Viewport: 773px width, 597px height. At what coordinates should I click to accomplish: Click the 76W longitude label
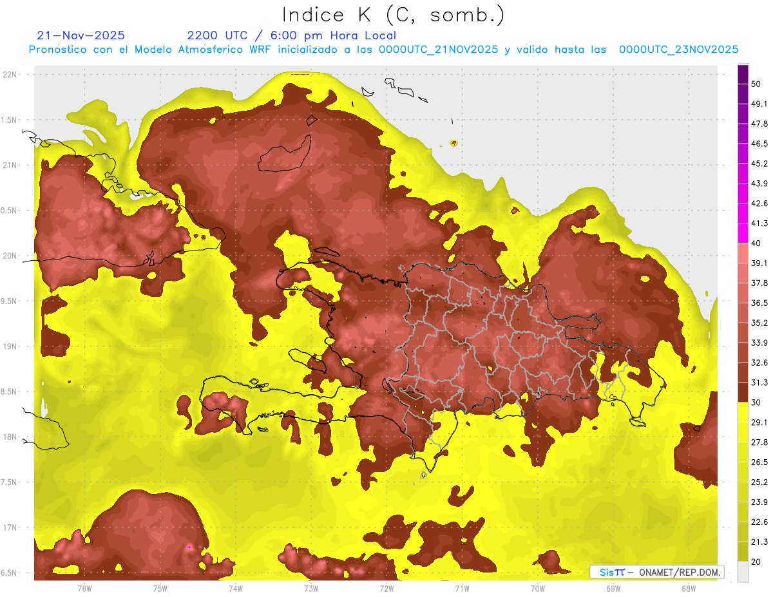(x=84, y=589)
